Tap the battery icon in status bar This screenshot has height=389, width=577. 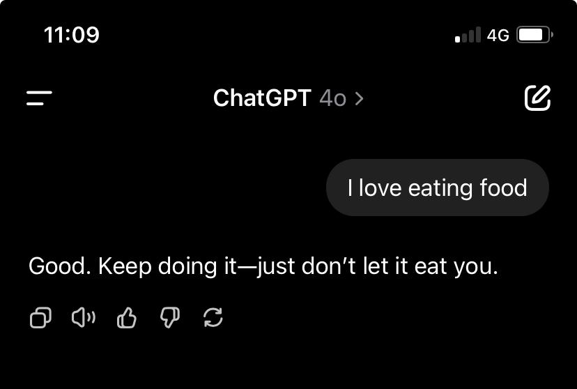click(534, 35)
